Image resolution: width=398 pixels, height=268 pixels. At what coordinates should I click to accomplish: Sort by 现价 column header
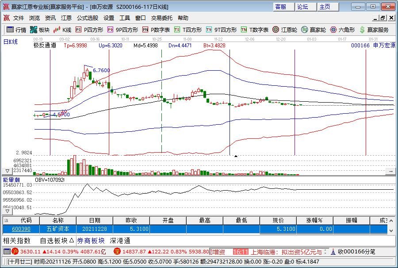(278, 220)
